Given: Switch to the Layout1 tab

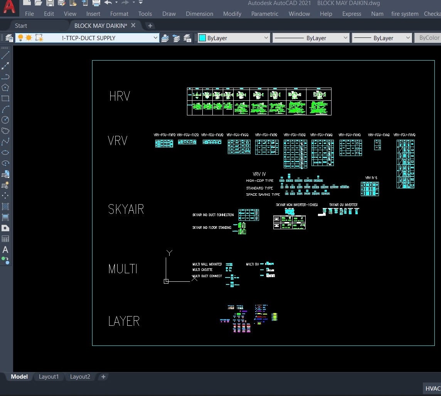Looking at the screenshot, I should coord(49,377).
